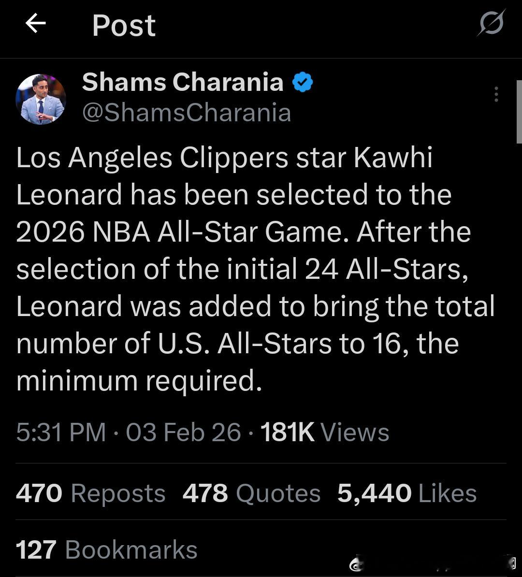Click the Weibo watermark logo

coord(357,565)
